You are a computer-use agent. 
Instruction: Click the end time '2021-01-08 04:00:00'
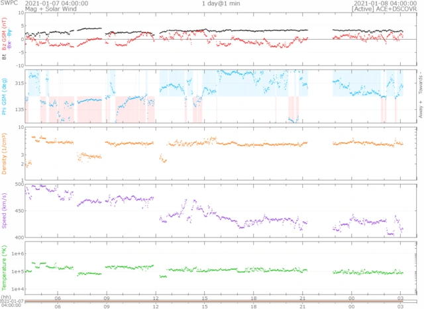tap(385, 3)
